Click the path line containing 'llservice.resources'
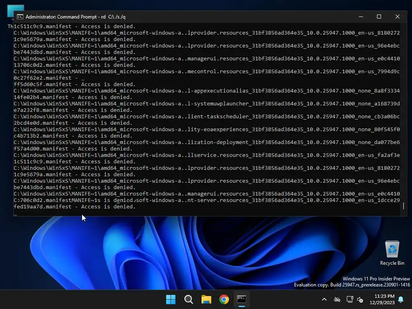The image size is (412, 309). 207,155
